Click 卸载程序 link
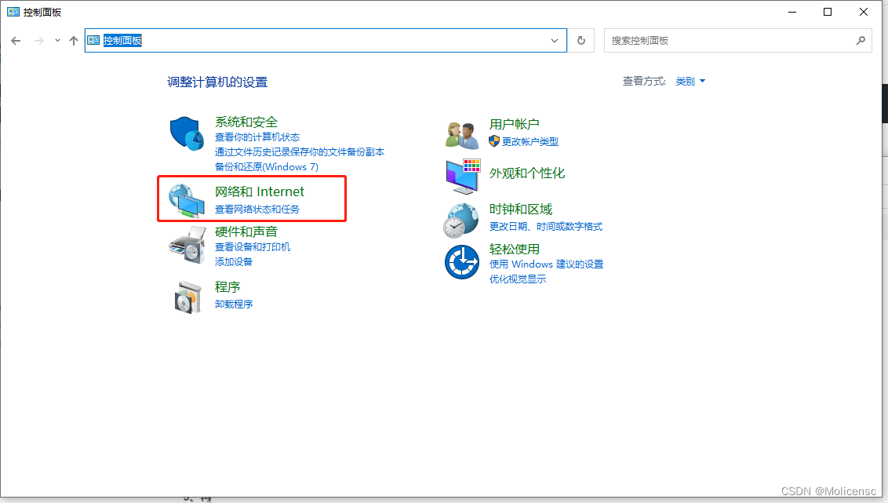 234,304
